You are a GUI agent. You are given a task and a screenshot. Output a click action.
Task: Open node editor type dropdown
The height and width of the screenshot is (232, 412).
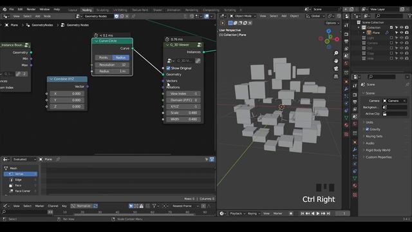tap(6, 16)
